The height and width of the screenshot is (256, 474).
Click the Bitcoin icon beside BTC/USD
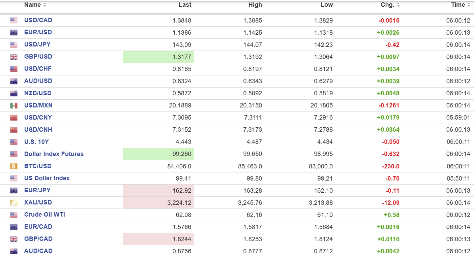(x=13, y=166)
